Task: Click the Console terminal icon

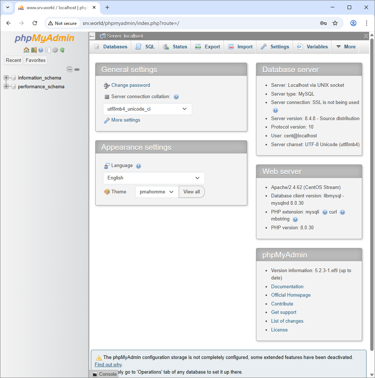Action: point(95,374)
